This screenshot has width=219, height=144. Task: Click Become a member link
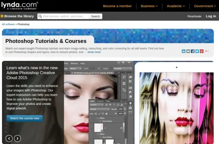point(117,6)
